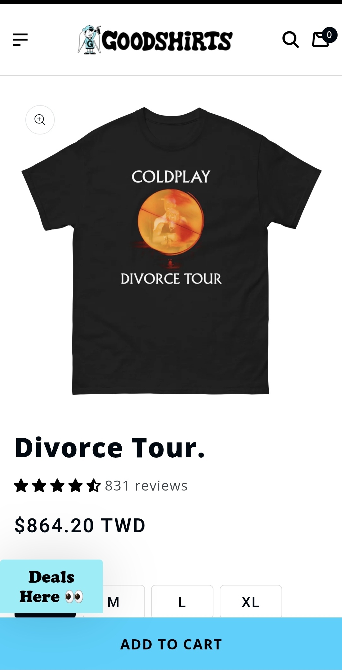Tap the GoodShirts mascot logo icon

point(89,40)
